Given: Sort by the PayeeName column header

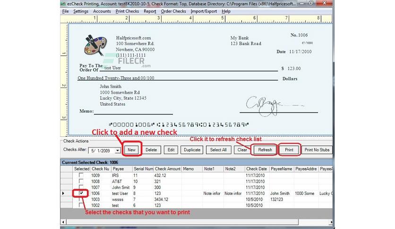Looking at the screenshot, I should 282,169.
